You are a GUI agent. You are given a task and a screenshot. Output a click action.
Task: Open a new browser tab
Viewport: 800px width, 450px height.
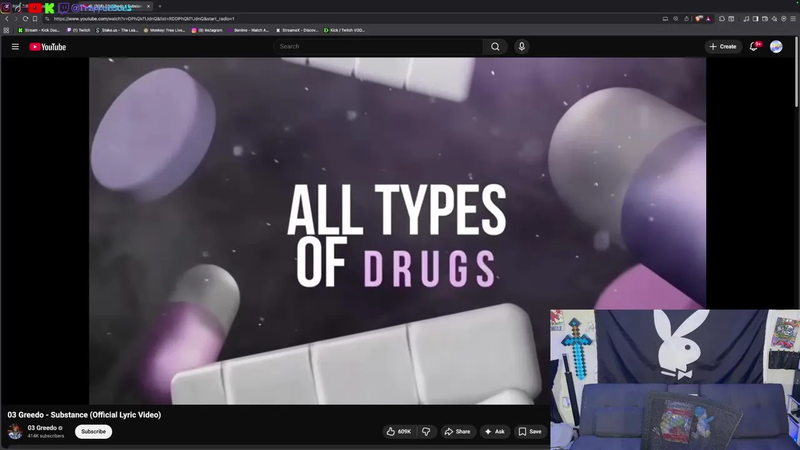point(160,6)
